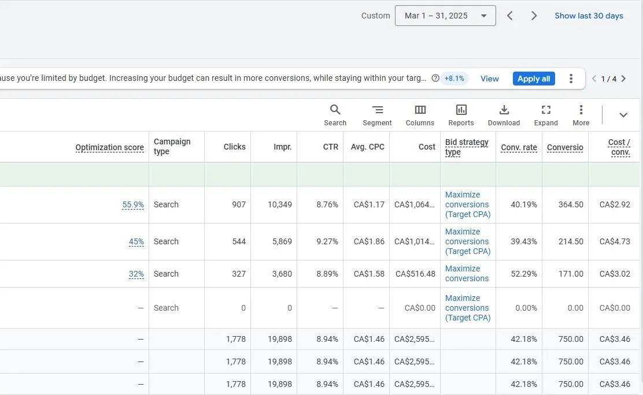The height and width of the screenshot is (395, 643).
Task: Collapse the chart with the chevron
Action: pos(623,115)
